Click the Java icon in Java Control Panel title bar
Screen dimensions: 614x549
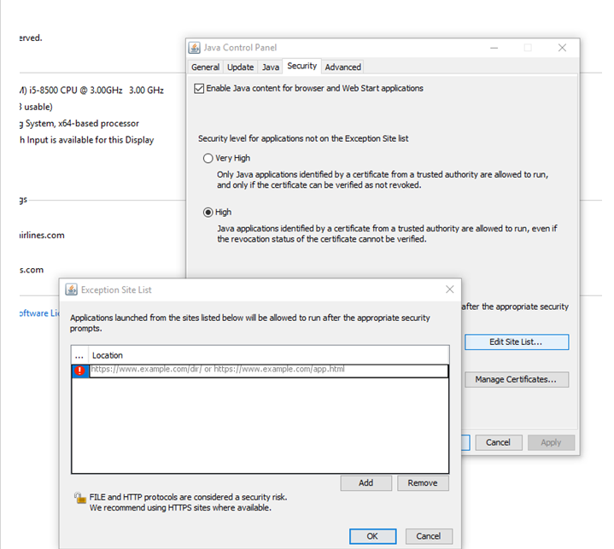coord(194,48)
